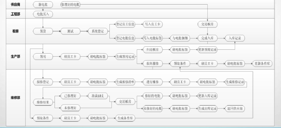The image size is (281, 128).
Task: Click the 修理好的电批 flowchart node
Action: coord(71,5)
